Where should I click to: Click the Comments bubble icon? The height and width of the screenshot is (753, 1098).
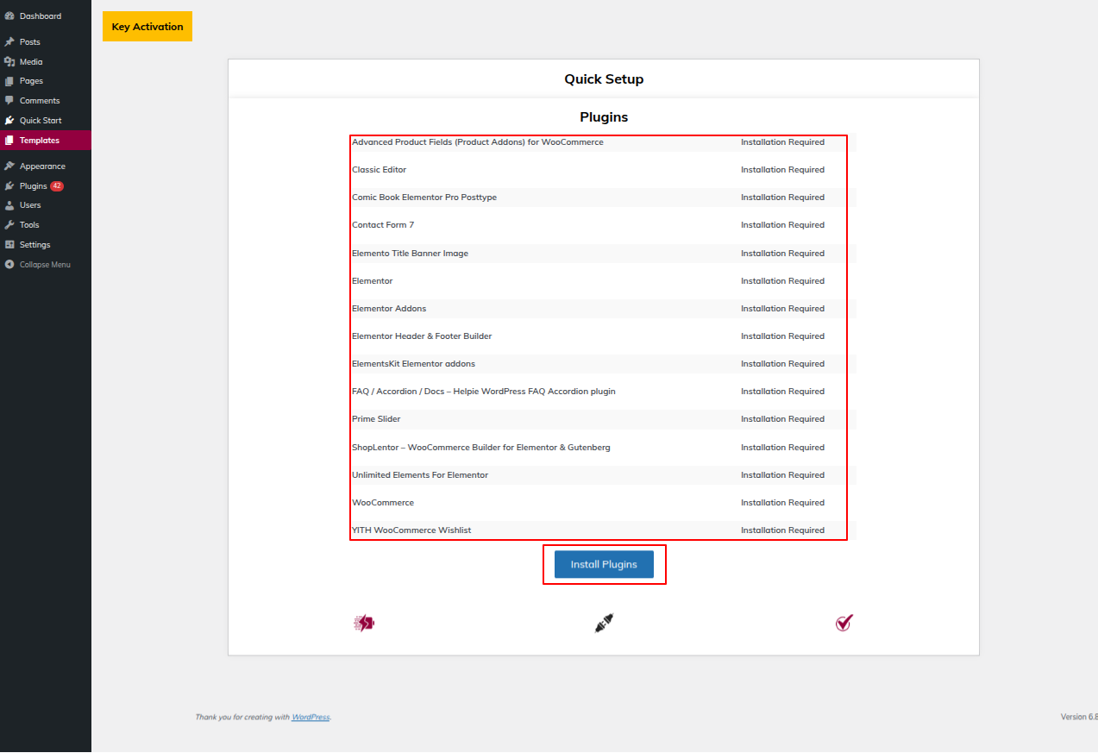pyautogui.click(x=9, y=101)
